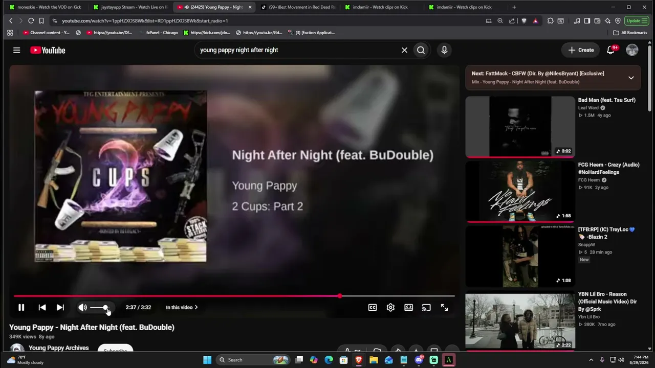Image resolution: width=655 pixels, height=368 pixels.
Task: Open the Young Pappy Archives channel name
Action: coord(59,348)
